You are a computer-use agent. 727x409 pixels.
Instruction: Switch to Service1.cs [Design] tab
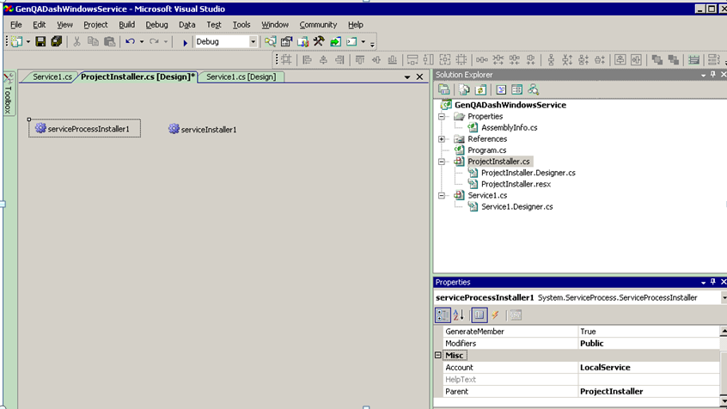tap(241, 77)
